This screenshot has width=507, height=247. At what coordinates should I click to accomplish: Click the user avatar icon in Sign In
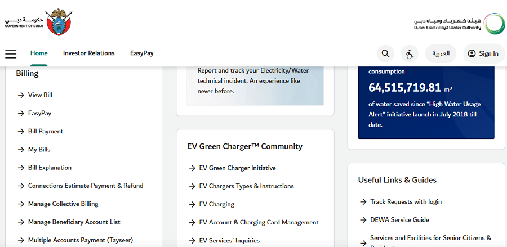(472, 53)
